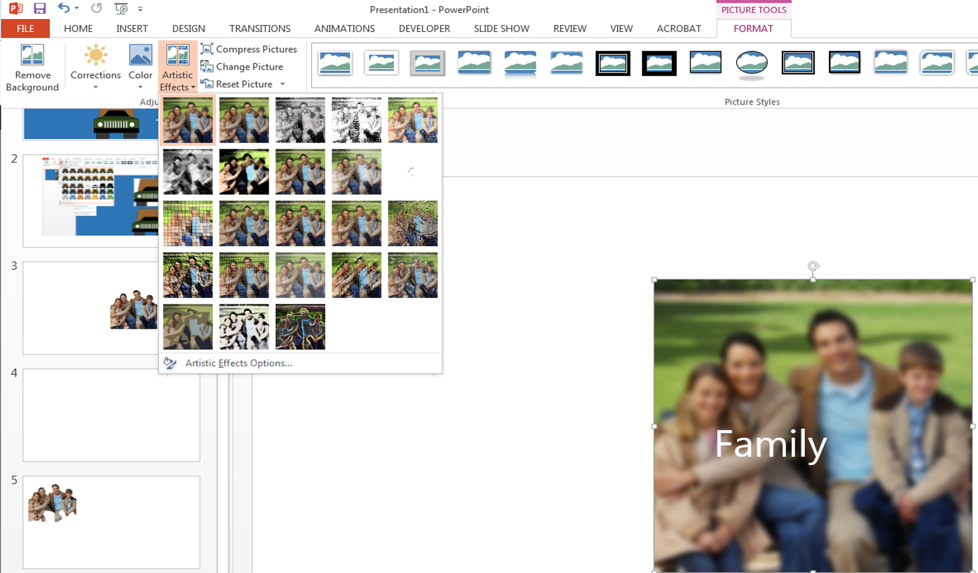The width and height of the screenshot is (978, 573).
Task: Click the Remove Background icon
Action: 32,55
